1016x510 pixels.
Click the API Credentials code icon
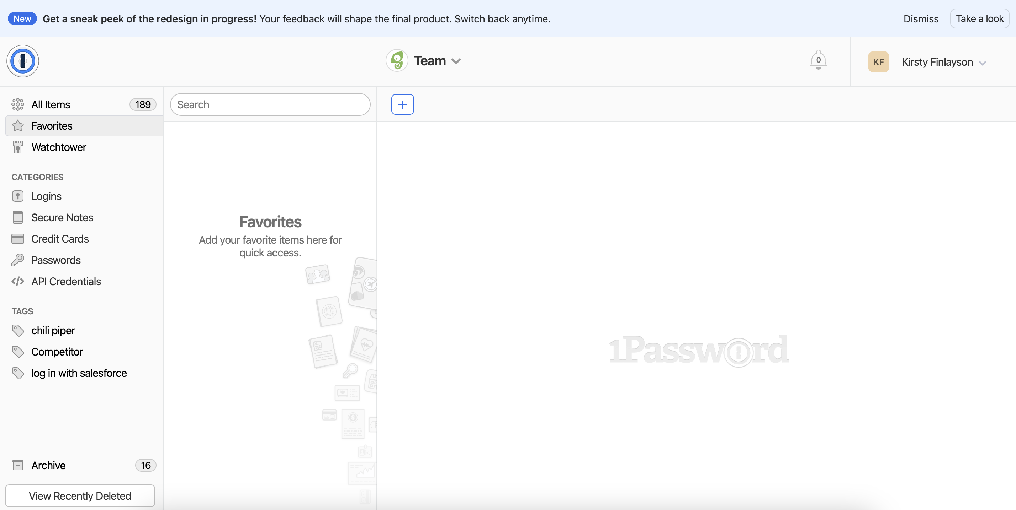click(x=18, y=281)
